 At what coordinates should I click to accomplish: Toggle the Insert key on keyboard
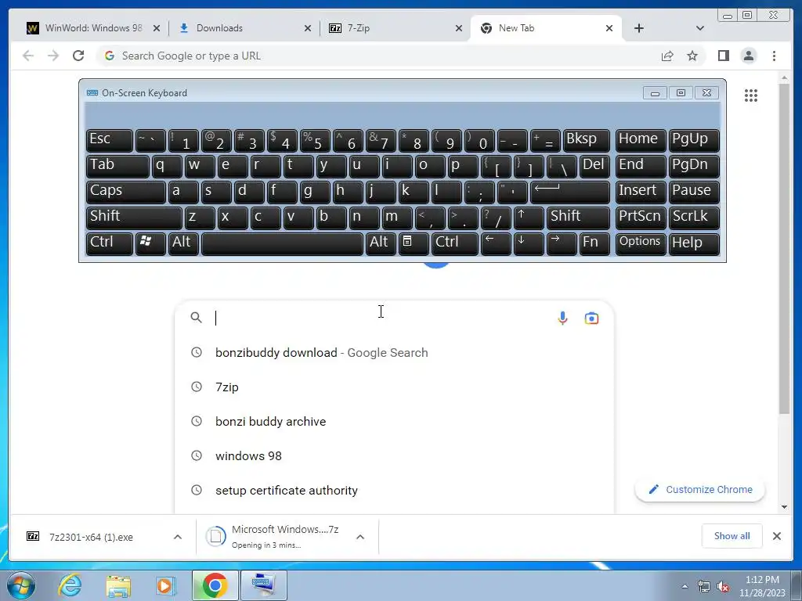641,193
